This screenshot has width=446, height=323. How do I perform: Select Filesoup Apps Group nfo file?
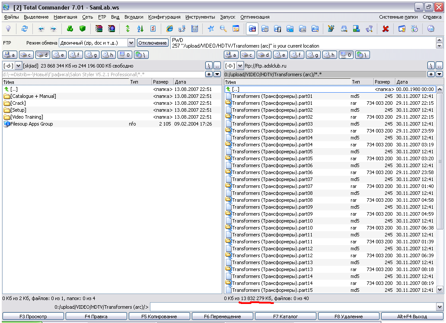(112, 124)
